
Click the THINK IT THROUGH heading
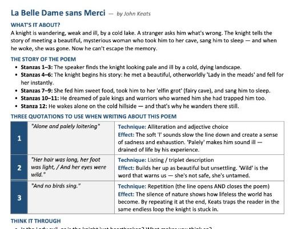(x=36, y=221)
